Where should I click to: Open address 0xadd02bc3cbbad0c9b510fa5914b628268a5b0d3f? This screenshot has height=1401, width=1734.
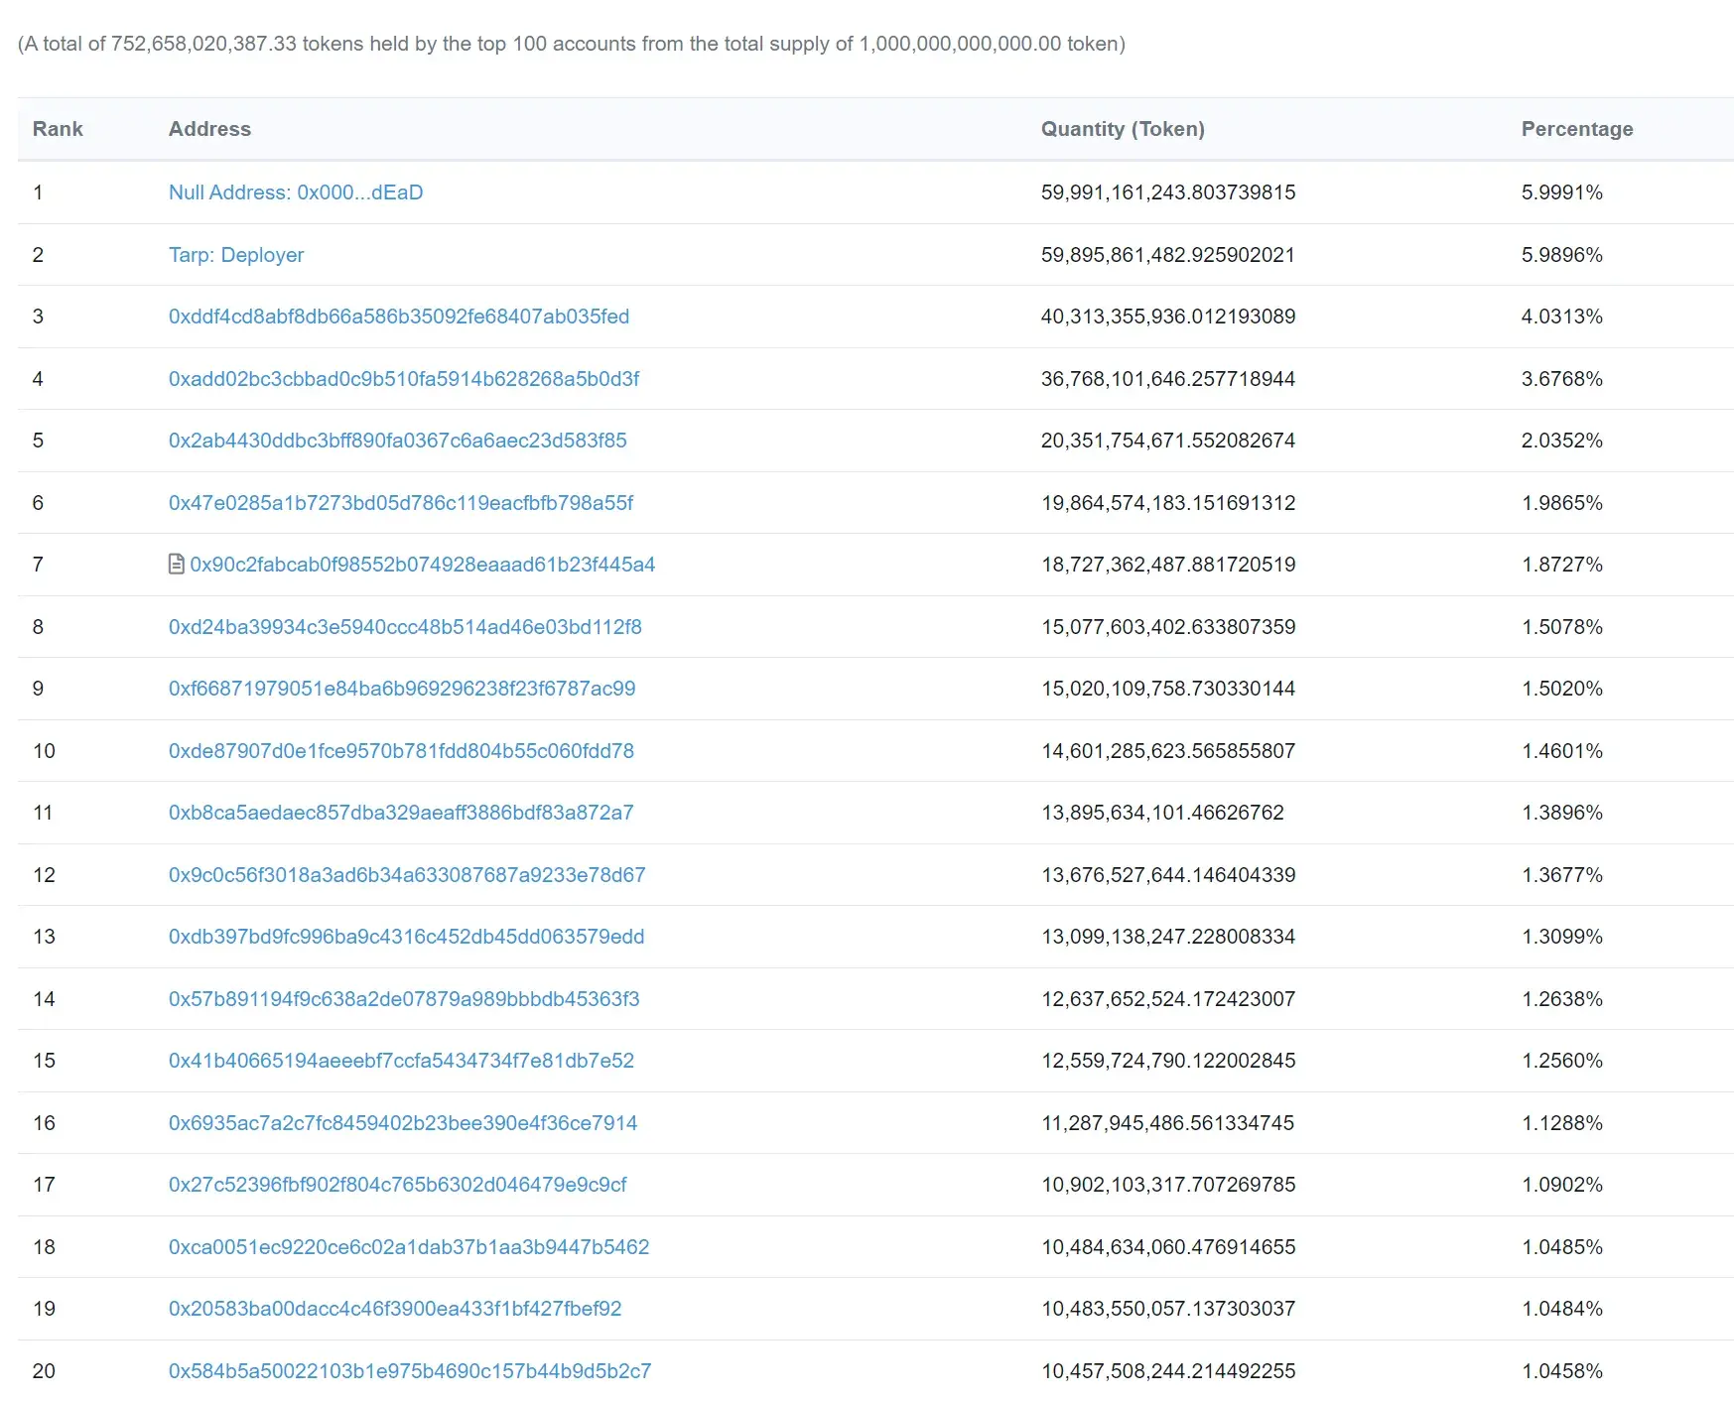coord(404,379)
